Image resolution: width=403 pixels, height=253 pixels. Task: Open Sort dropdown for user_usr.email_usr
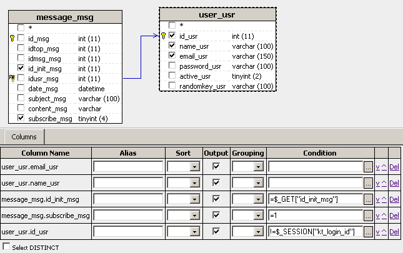point(195,167)
